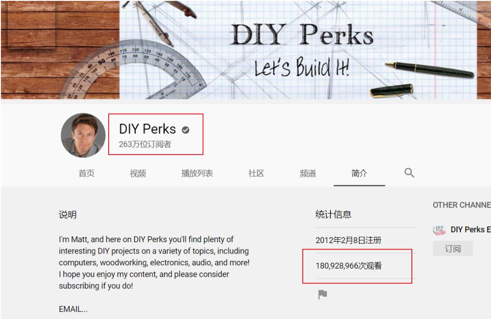The height and width of the screenshot is (319, 491).
Task: Subscribe with the 订阅 button
Action: [453, 249]
